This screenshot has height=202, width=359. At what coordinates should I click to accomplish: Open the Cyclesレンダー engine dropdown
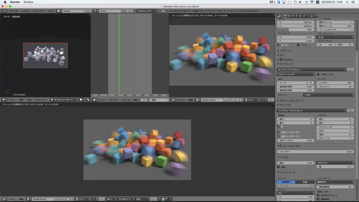pos(148,11)
